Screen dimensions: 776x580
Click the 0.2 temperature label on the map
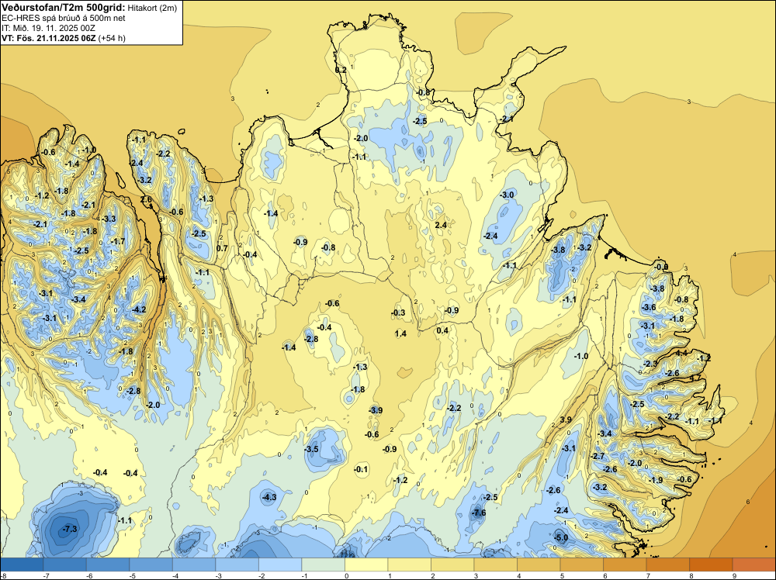pyautogui.click(x=341, y=71)
